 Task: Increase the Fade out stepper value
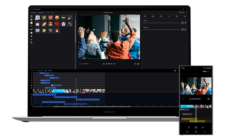point(185,29)
